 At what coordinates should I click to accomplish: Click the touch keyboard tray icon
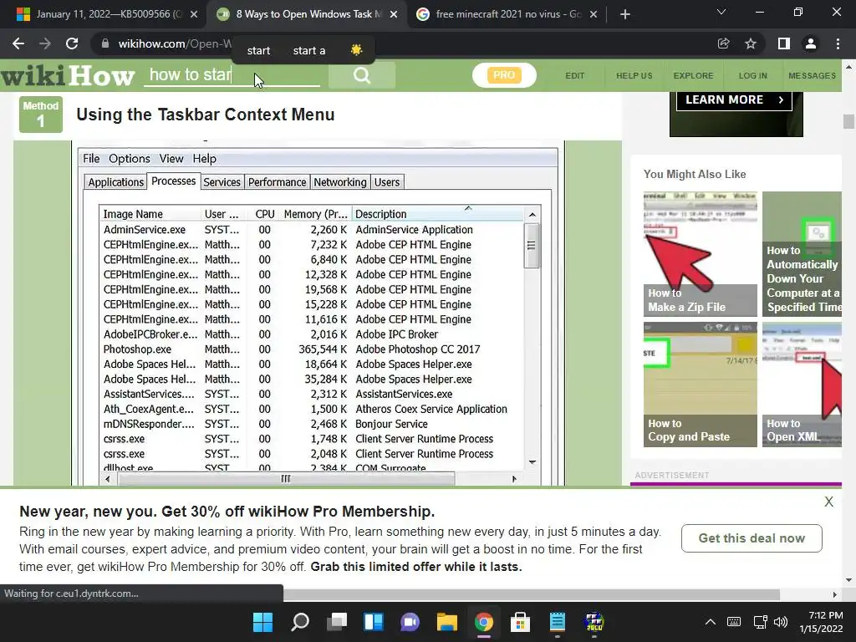(734, 622)
